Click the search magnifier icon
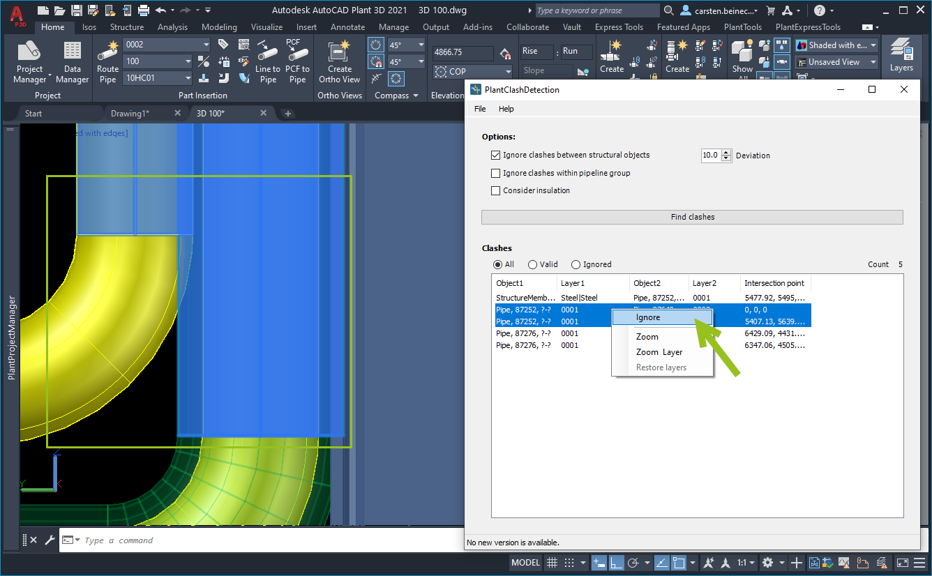 coord(668,10)
